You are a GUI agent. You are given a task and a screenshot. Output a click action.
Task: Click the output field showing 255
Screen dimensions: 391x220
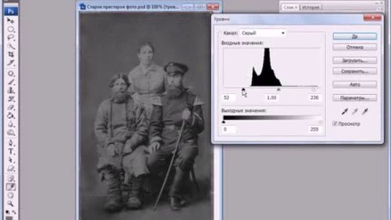[315, 129]
